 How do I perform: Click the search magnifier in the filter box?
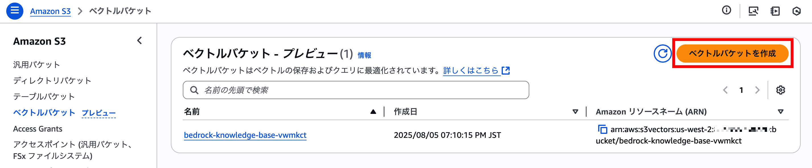(194, 90)
